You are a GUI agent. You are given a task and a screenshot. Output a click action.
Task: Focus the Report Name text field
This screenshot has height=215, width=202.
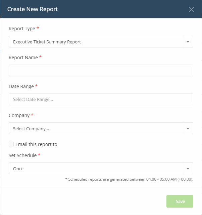101,70
